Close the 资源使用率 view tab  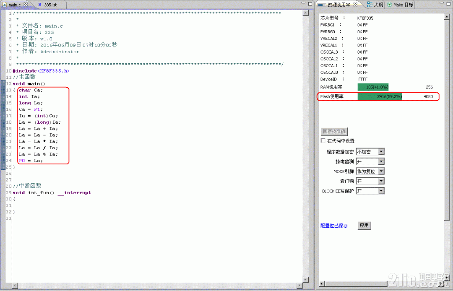point(356,4)
